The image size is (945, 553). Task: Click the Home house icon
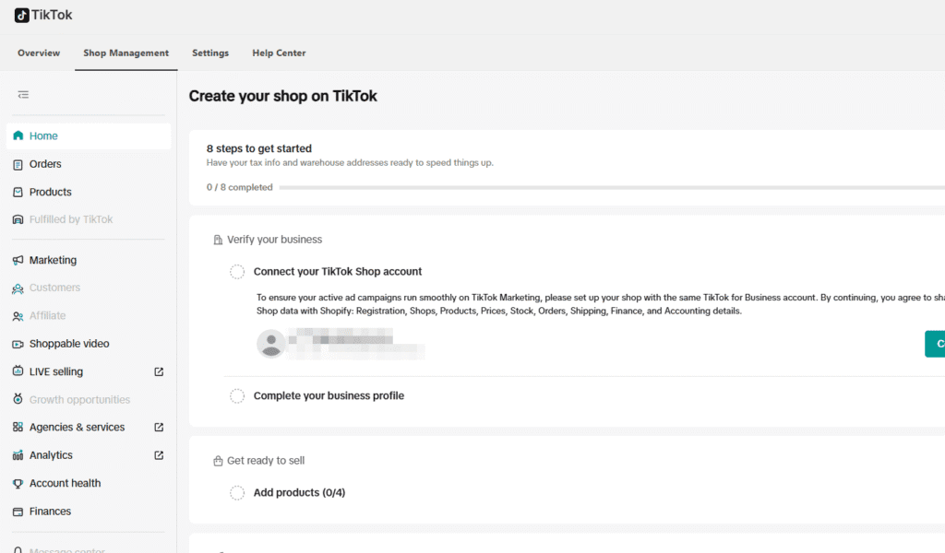pyautogui.click(x=18, y=135)
